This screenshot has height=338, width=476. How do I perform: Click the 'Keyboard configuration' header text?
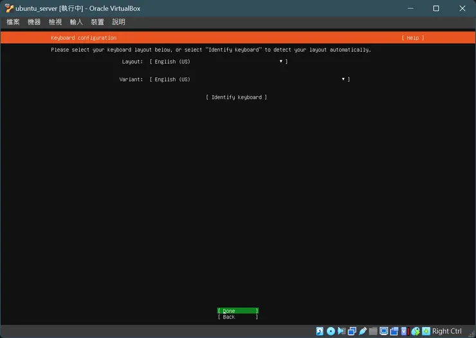[x=84, y=38]
